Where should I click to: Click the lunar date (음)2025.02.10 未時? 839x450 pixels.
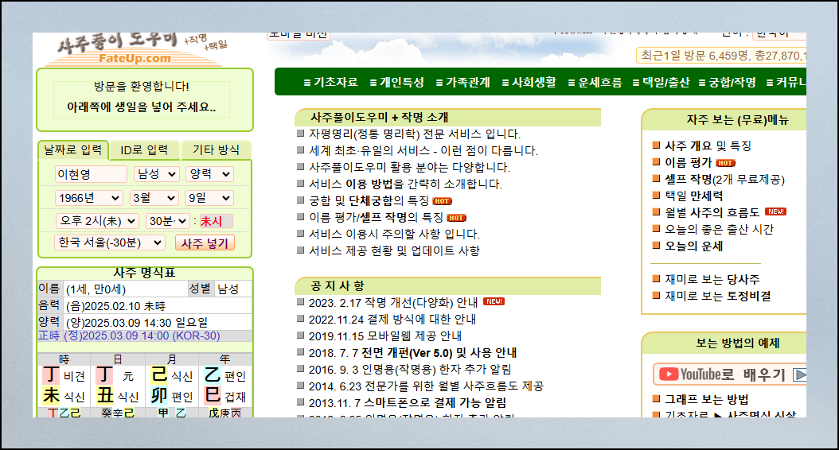coord(115,306)
